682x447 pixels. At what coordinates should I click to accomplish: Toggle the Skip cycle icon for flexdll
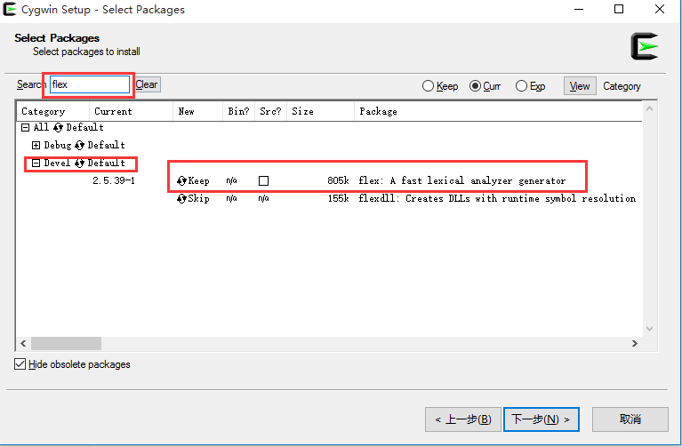click(181, 199)
